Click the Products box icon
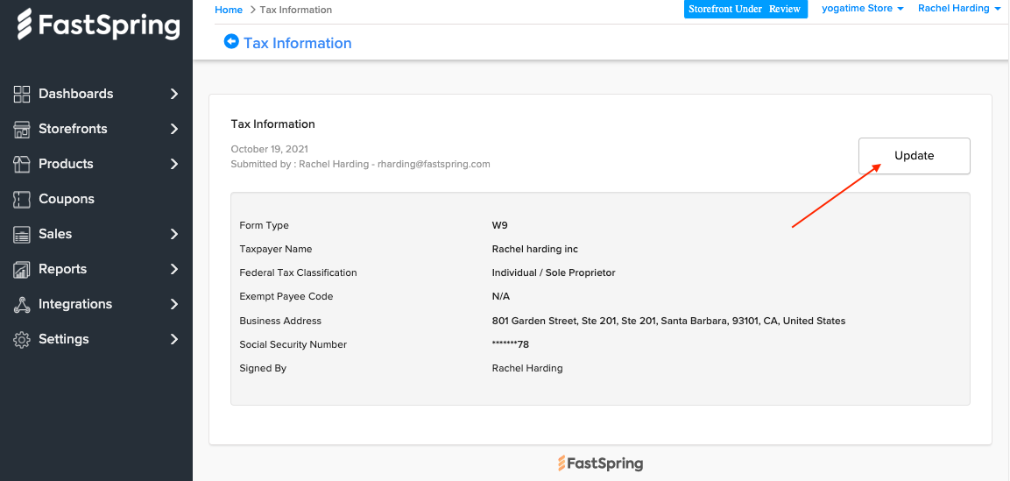1010x481 pixels. 22,164
